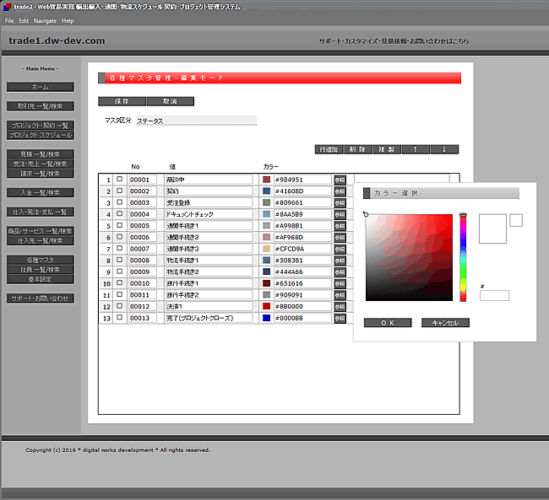This screenshot has width=549, height=500.
Task: Open 社員 一覧/検索 in sidebar
Action: (x=41, y=270)
